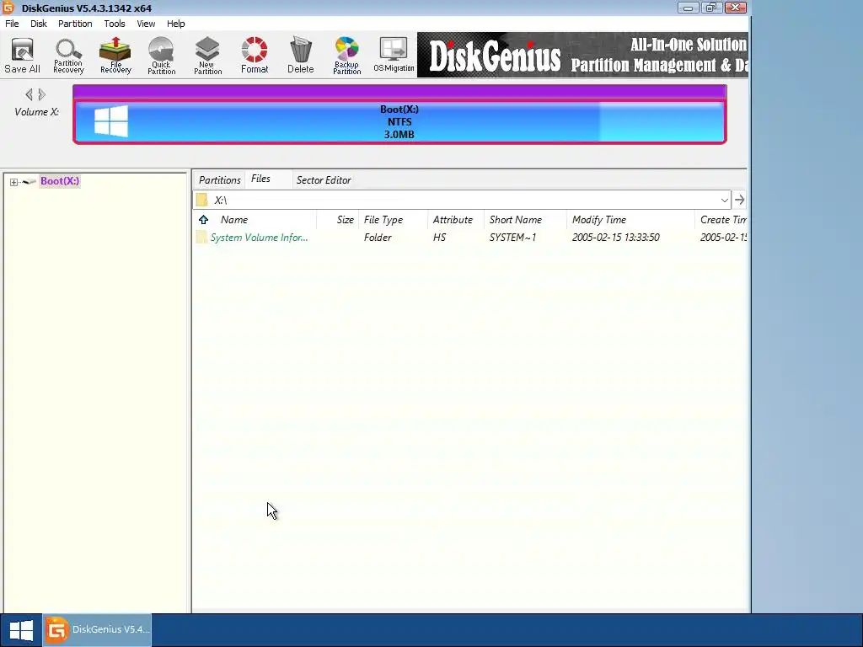This screenshot has height=647, width=863.
Task: Click the Boot(X:) NTFS partition bar
Action: coord(399,121)
